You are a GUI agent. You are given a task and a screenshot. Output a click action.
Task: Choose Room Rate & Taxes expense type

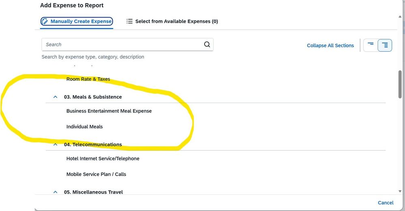tap(88, 79)
